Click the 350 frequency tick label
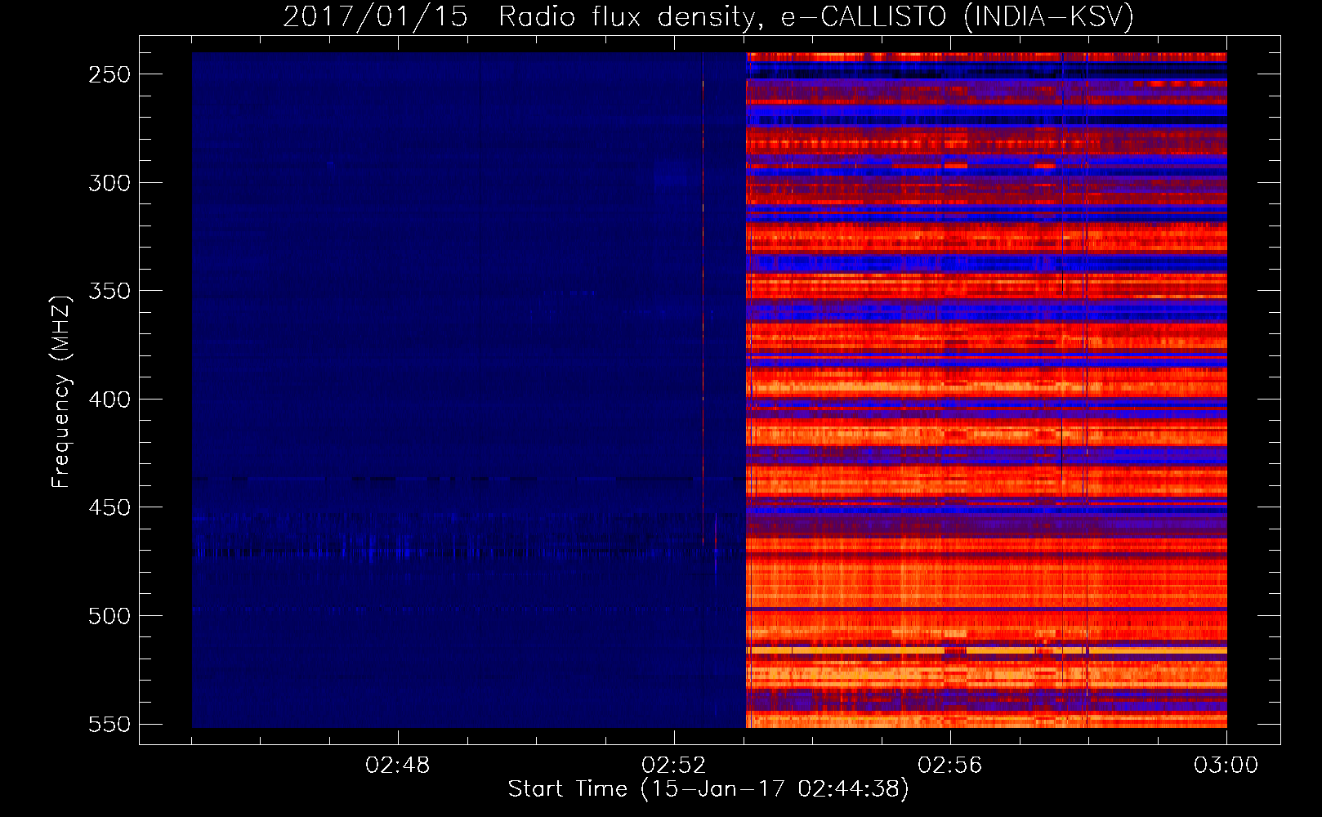Screen dimensions: 1322x817 109,291
